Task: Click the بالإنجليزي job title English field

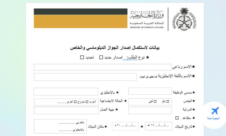Action: tap(66, 91)
